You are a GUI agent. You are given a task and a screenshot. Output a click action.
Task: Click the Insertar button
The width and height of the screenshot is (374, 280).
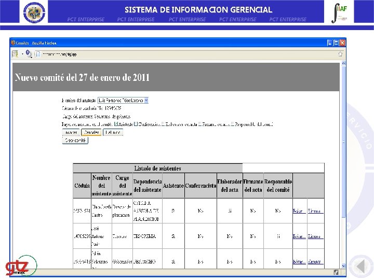tap(71, 132)
